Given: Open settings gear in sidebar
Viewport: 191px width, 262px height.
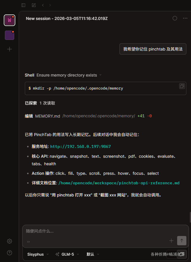Looking at the screenshot, I should (x=10, y=241).
